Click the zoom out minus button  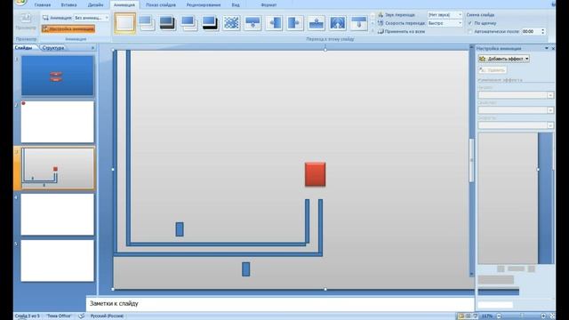tap(500, 316)
